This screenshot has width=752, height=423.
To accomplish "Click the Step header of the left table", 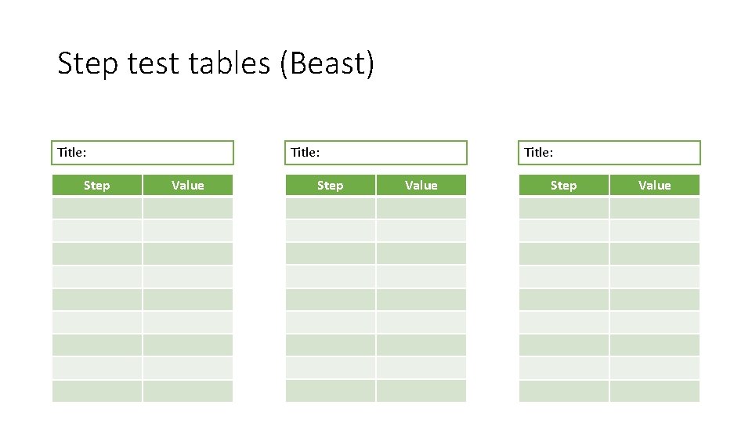I will 97,186.
